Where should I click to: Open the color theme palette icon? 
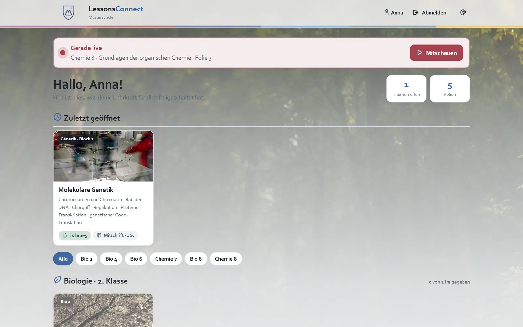[463, 12]
